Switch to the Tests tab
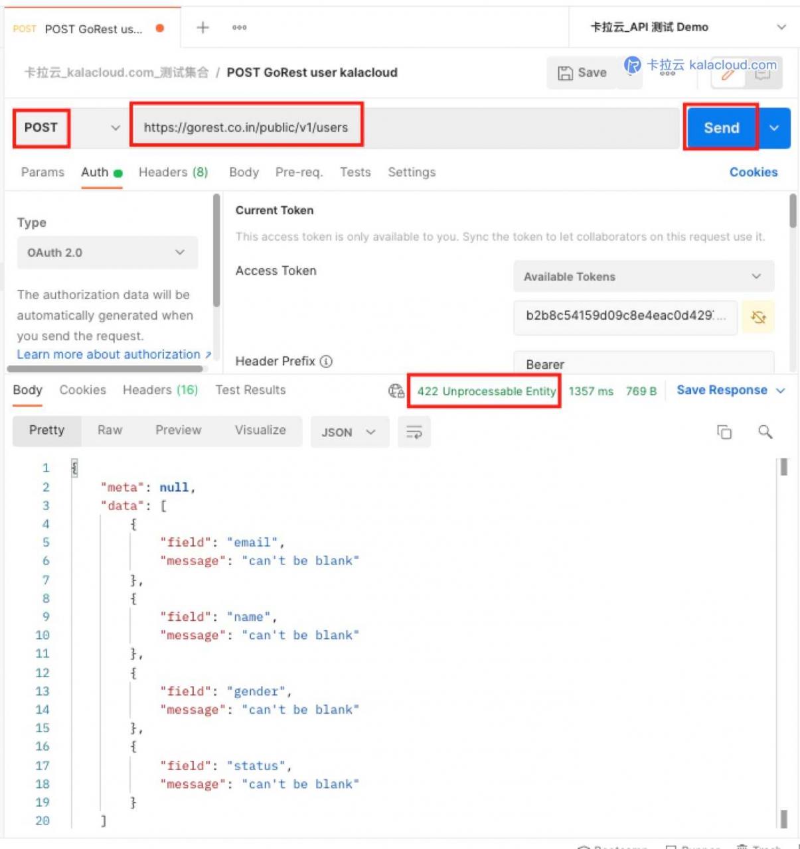800x849 pixels. pos(355,172)
